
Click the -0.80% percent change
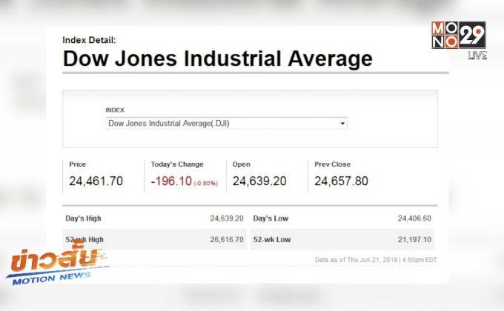tap(206, 183)
